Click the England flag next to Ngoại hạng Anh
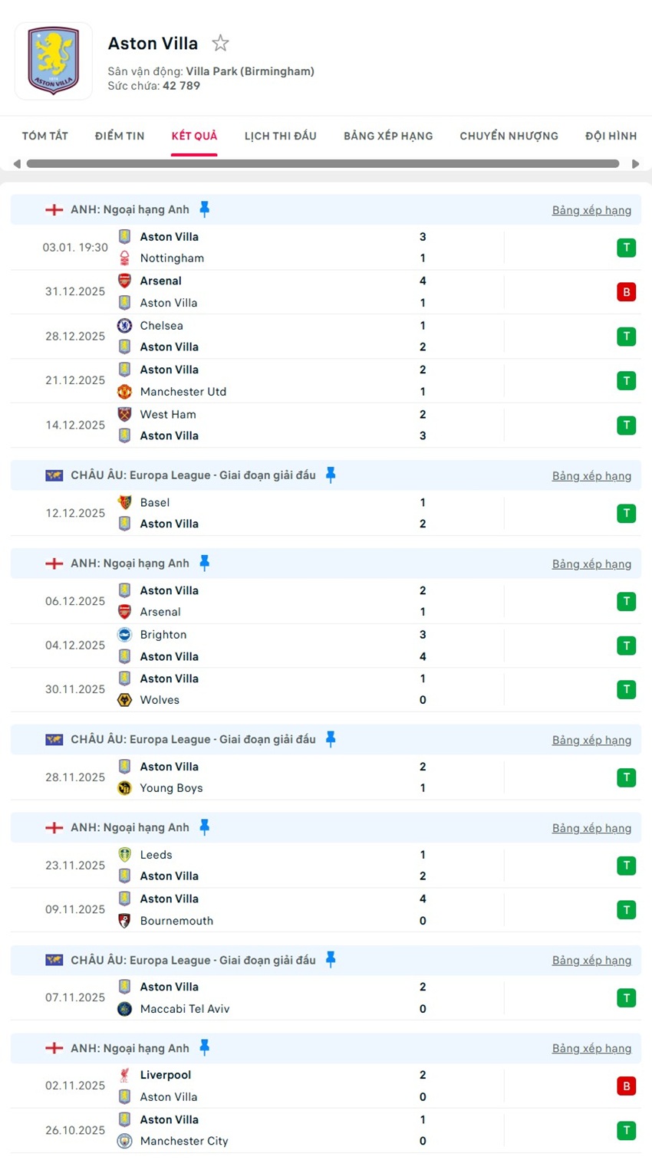 pyautogui.click(x=53, y=209)
